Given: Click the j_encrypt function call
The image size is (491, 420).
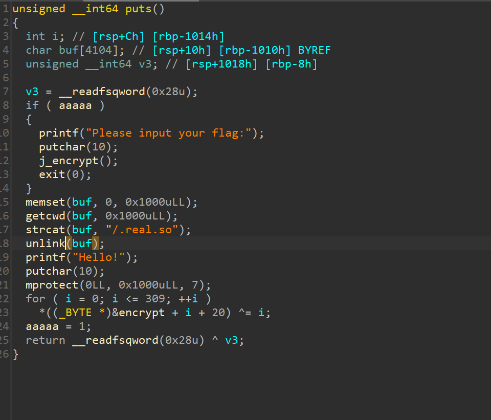Looking at the screenshot, I should click(x=69, y=161).
